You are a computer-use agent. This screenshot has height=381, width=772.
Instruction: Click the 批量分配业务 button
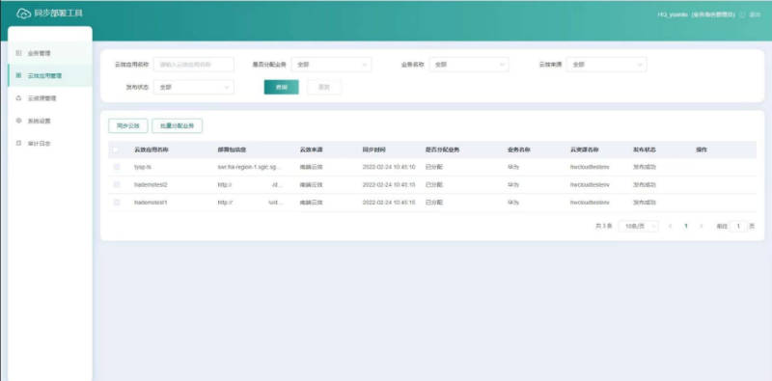pyautogui.click(x=178, y=126)
